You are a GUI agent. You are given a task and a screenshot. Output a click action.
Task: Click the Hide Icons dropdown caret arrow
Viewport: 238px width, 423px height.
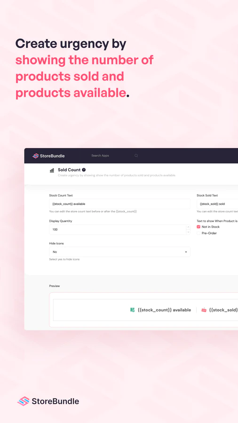(x=186, y=252)
